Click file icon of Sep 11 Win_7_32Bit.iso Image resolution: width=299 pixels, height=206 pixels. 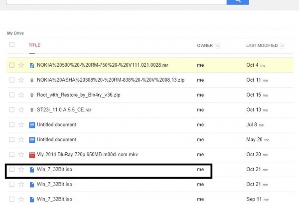(32, 200)
